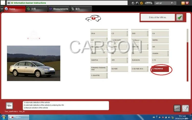192x120 pixels.
Task: Click the DiagBox taskbar button
Action: (x=19, y=117)
